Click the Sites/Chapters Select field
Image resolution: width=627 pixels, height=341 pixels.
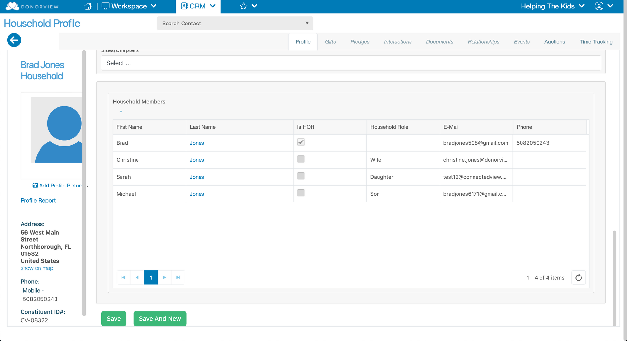coord(350,63)
